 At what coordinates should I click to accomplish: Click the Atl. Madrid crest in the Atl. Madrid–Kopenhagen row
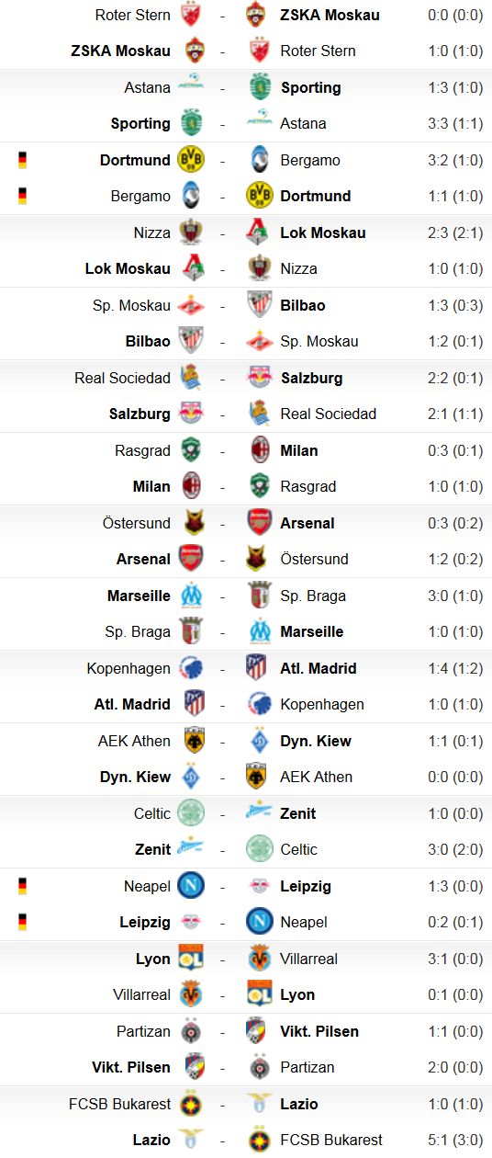click(x=191, y=704)
